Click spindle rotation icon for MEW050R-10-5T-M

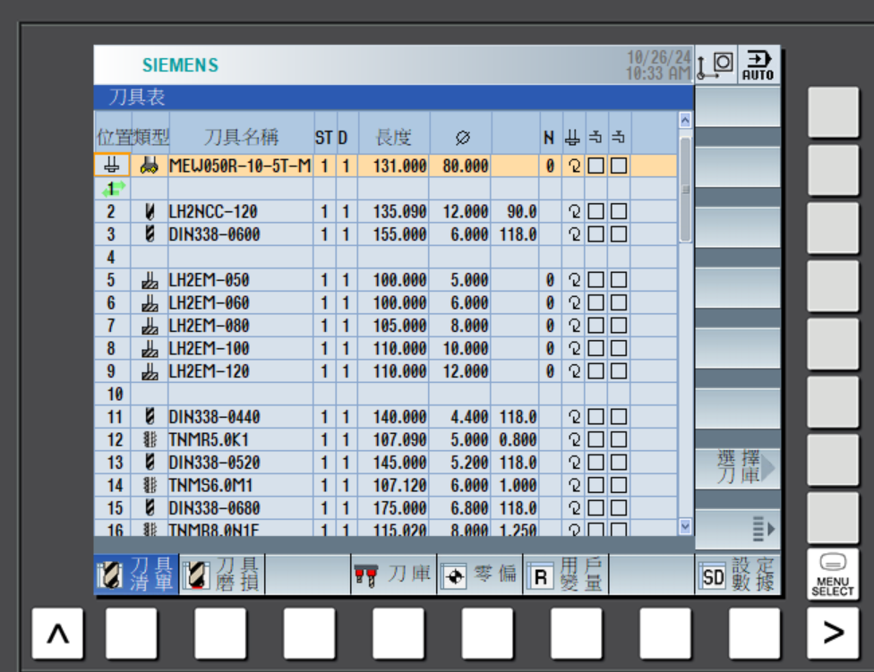[x=574, y=166]
